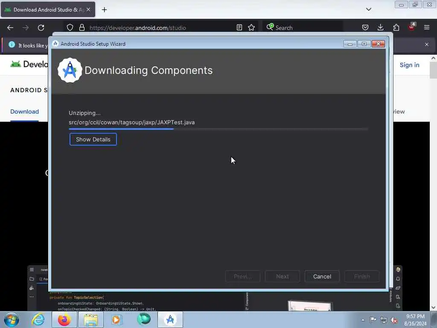The image size is (437, 328).
Task: Click the Show Details button
Action: pos(93,139)
